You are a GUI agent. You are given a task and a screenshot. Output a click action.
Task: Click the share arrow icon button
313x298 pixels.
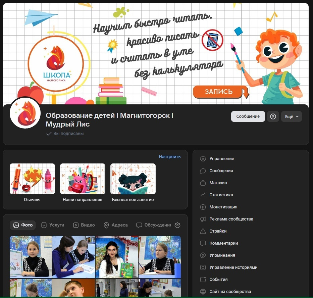[273, 116]
